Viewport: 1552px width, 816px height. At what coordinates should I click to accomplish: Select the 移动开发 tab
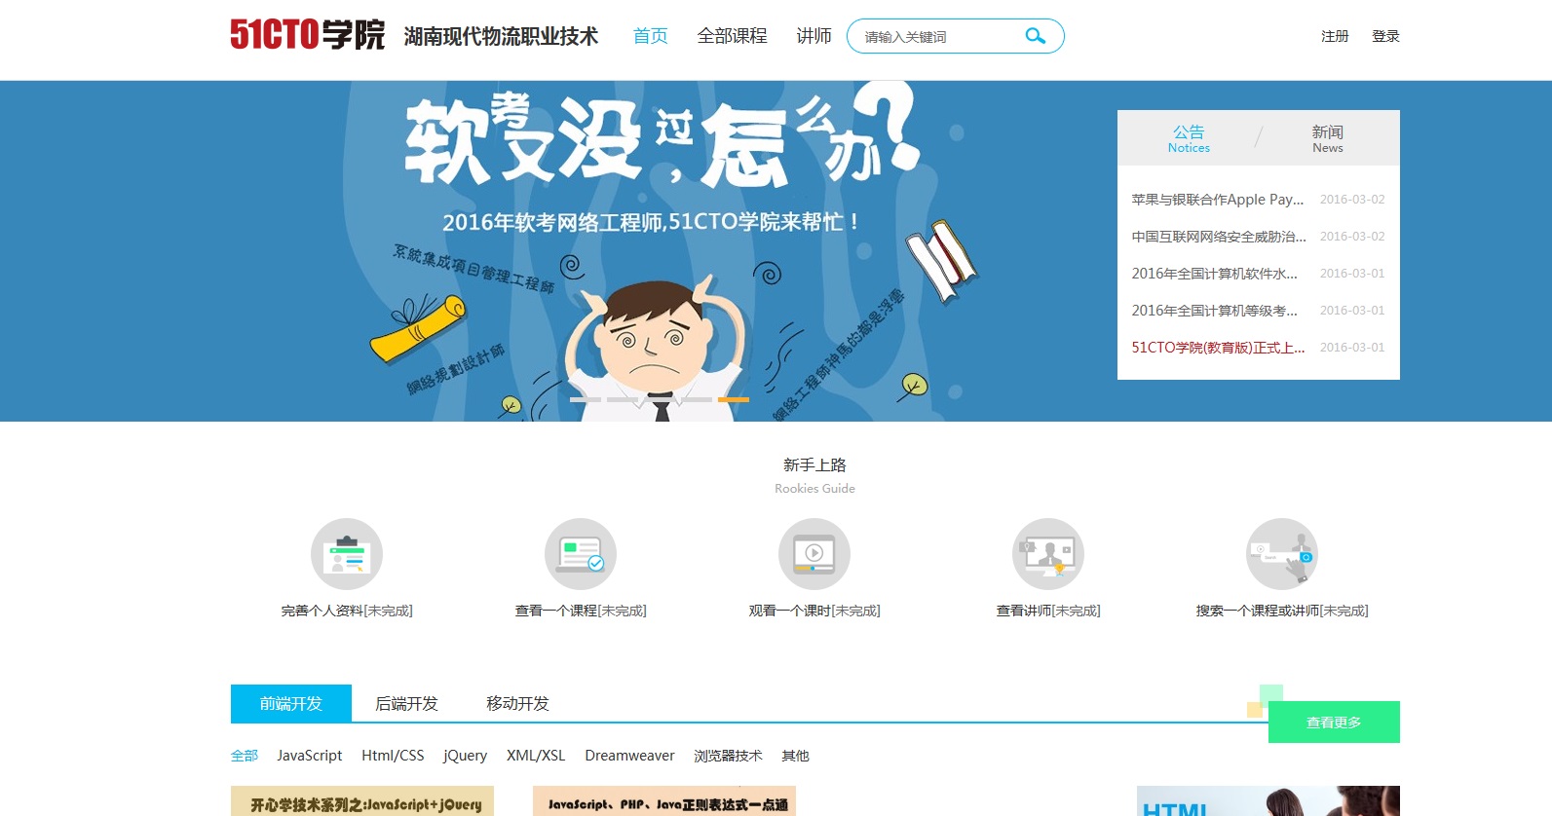click(518, 703)
